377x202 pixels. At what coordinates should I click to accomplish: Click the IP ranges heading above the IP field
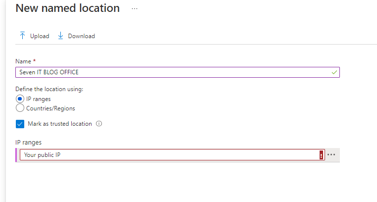click(x=29, y=143)
